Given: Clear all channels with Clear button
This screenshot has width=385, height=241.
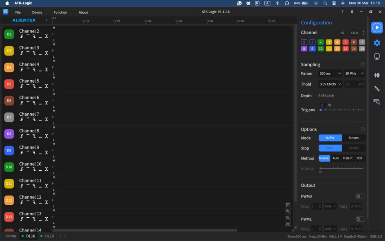Looking at the screenshot, I should coord(355,33).
